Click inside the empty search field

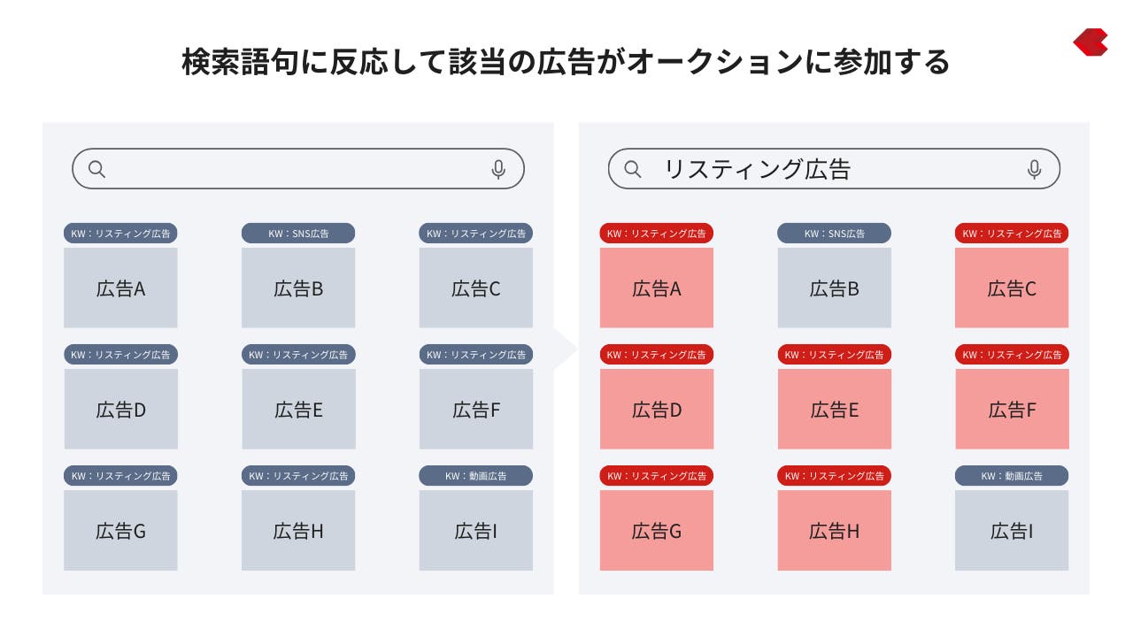coord(298,169)
